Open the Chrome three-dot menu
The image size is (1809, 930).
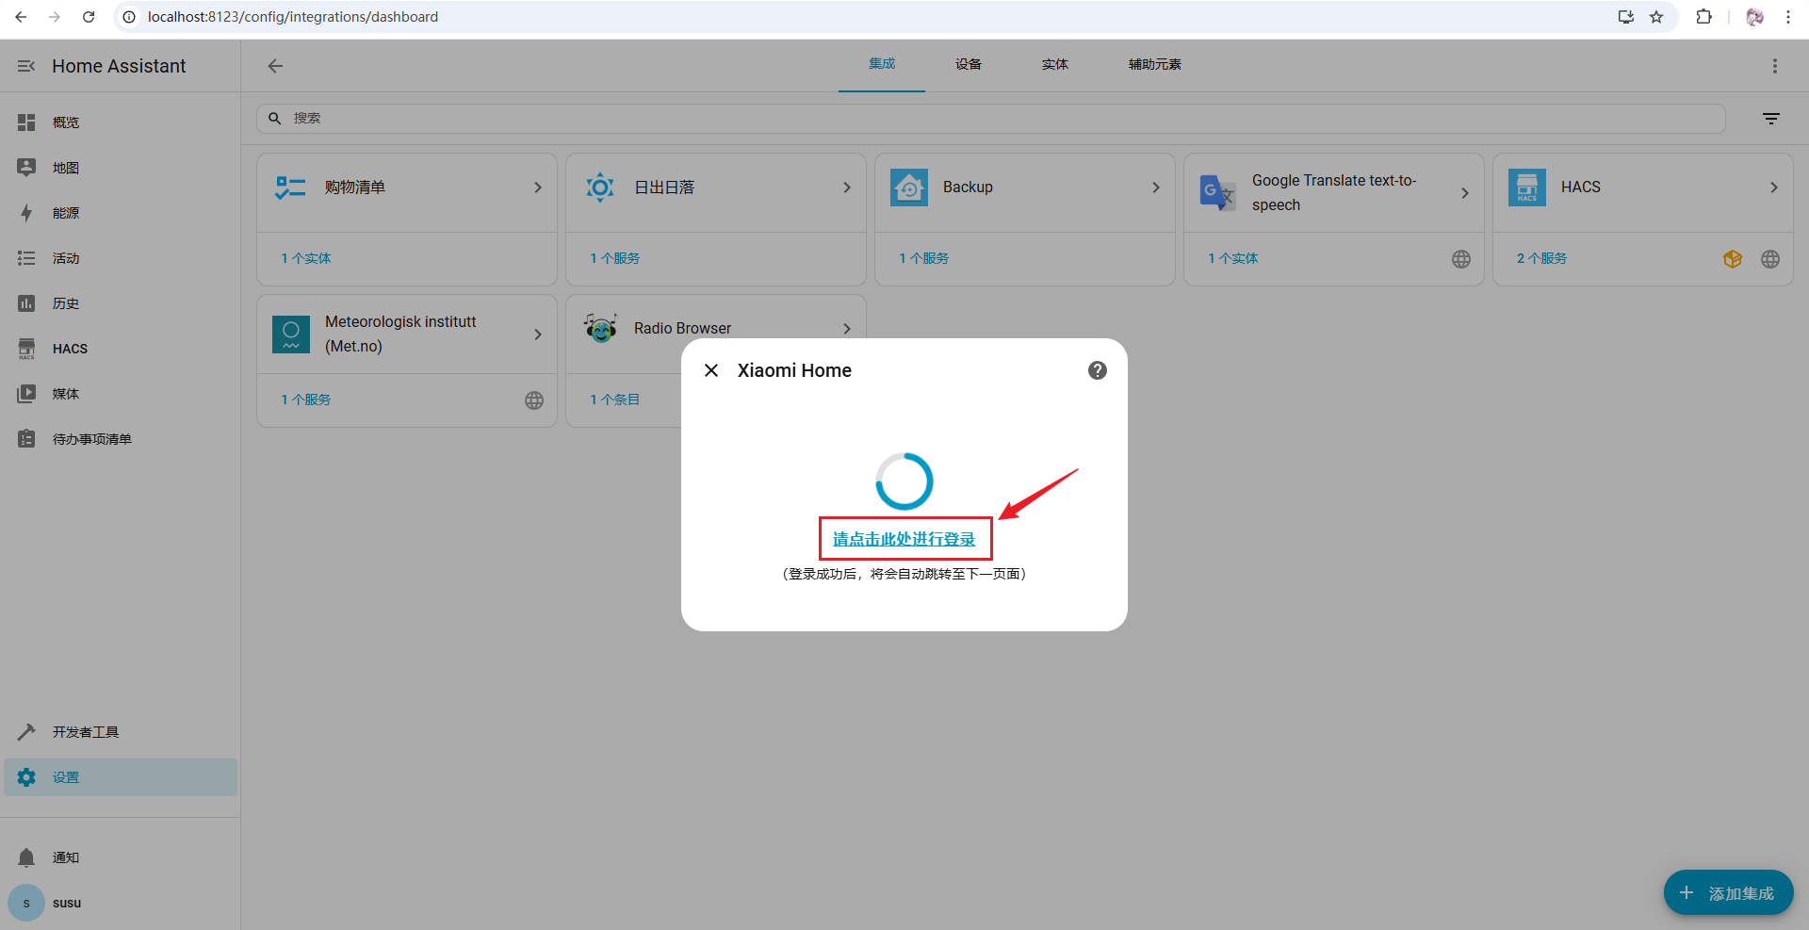tap(1788, 17)
